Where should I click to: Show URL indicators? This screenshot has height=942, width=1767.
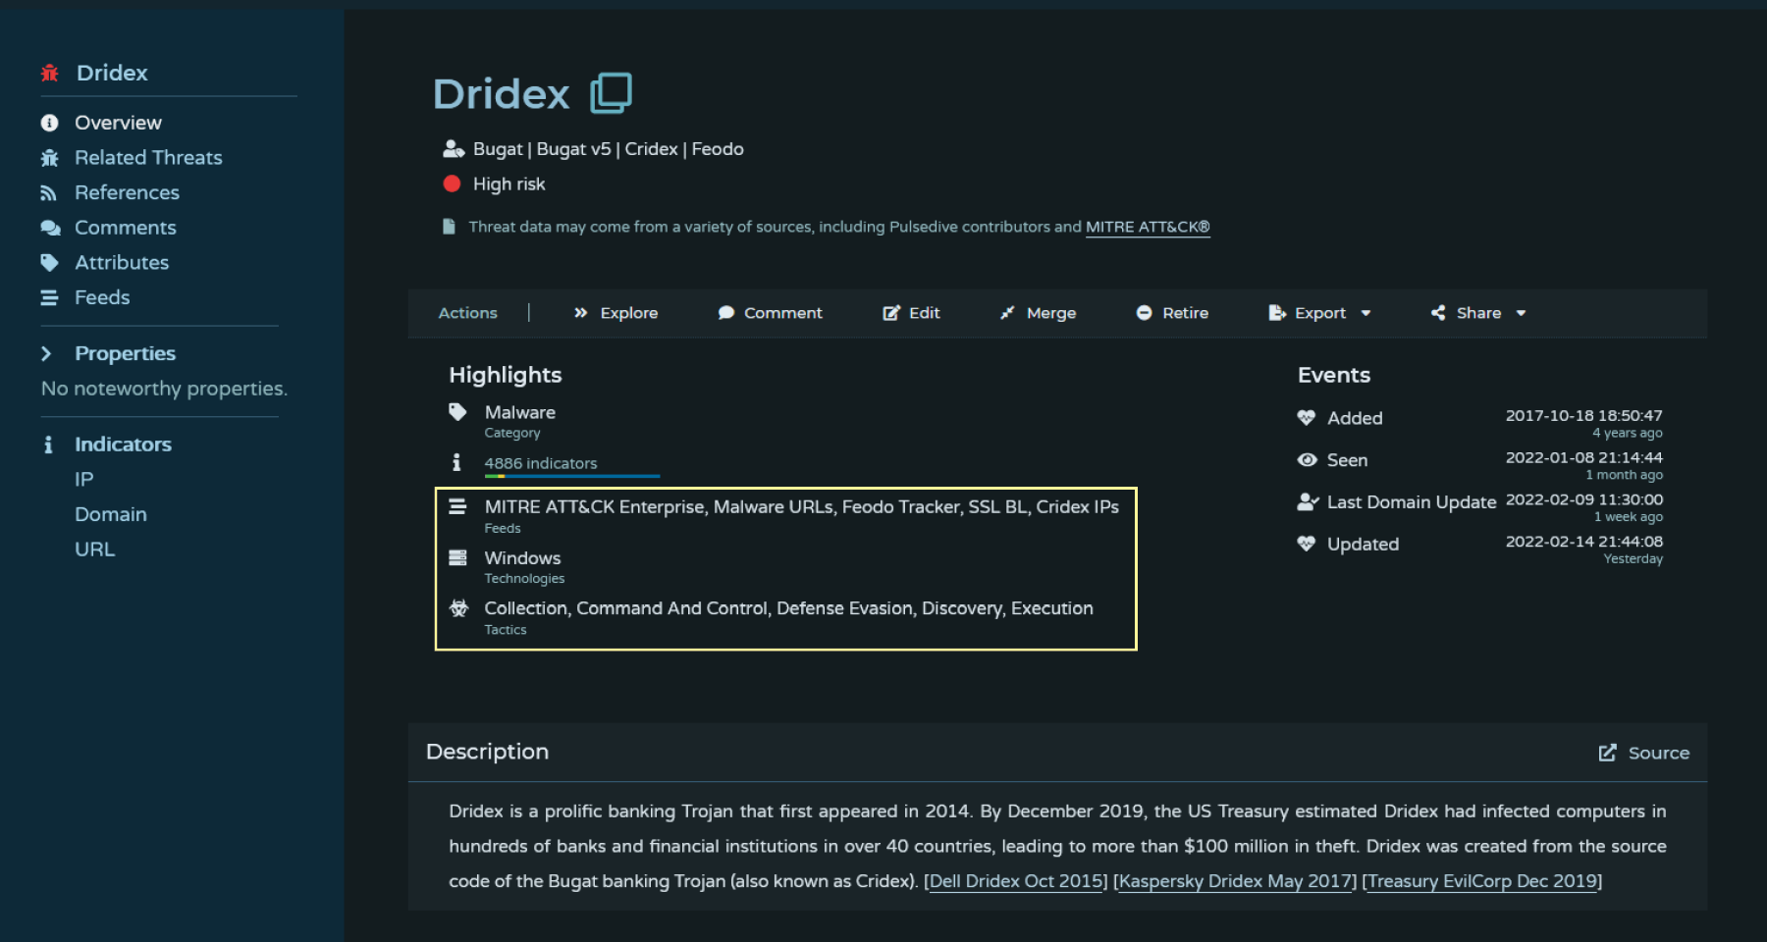click(94, 549)
